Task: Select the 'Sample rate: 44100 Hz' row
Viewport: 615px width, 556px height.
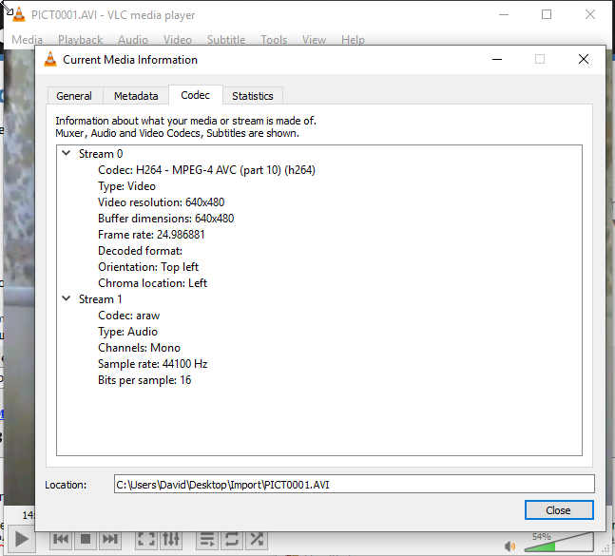Action: tap(153, 363)
